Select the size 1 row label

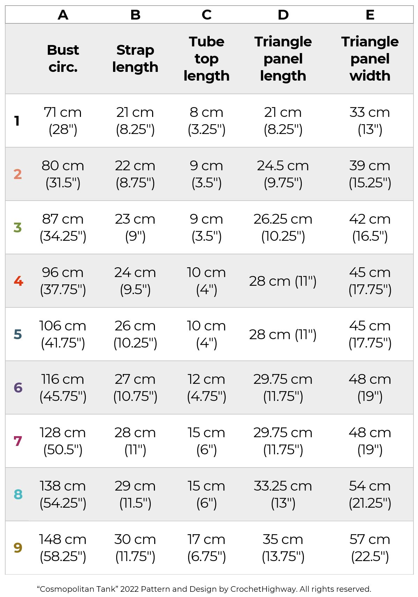coord(17,121)
